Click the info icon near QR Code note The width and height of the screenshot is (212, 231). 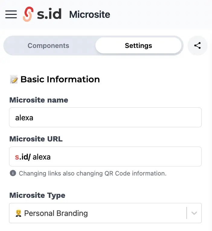coord(13,173)
